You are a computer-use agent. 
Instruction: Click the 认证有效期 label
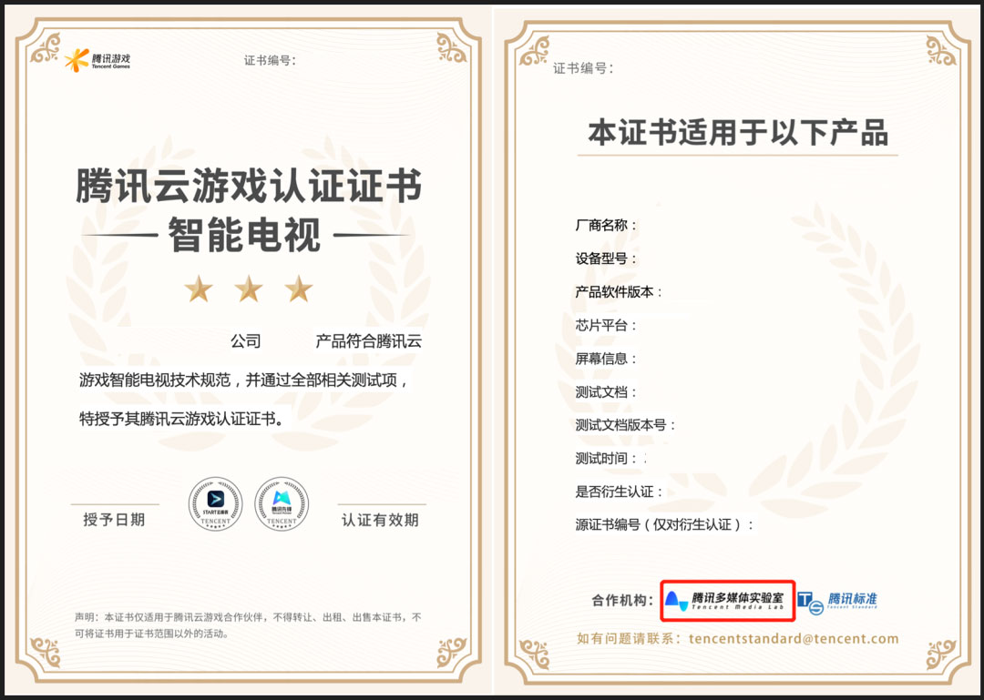(380, 520)
